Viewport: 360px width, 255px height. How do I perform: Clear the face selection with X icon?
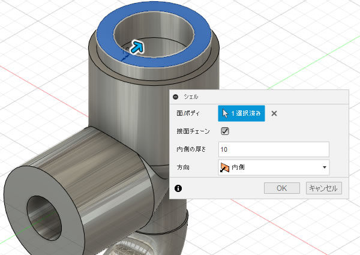pyautogui.click(x=274, y=113)
